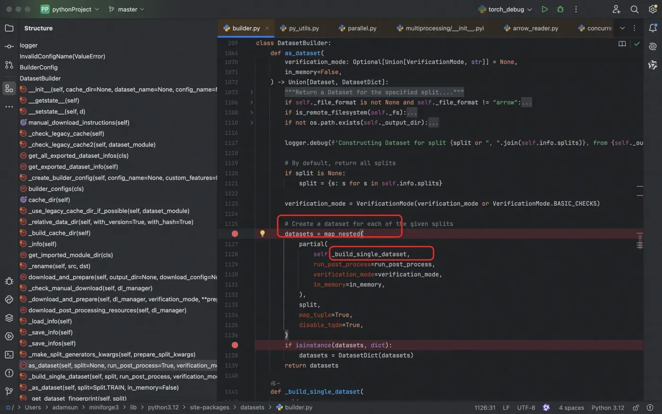The height and width of the screenshot is (414, 662).
Task: Click cursor position 1126:31
Action: point(485,407)
